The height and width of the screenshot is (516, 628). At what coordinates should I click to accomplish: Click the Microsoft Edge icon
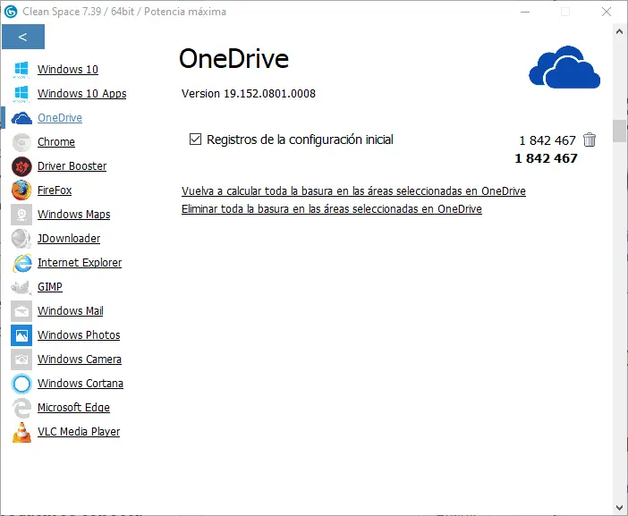pos(21,408)
